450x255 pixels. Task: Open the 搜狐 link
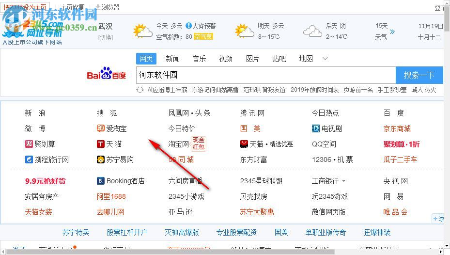click(107, 113)
